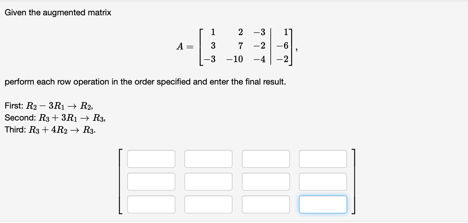
Task: Click the row 2 column 3 answer box
Action: (266, 182)
